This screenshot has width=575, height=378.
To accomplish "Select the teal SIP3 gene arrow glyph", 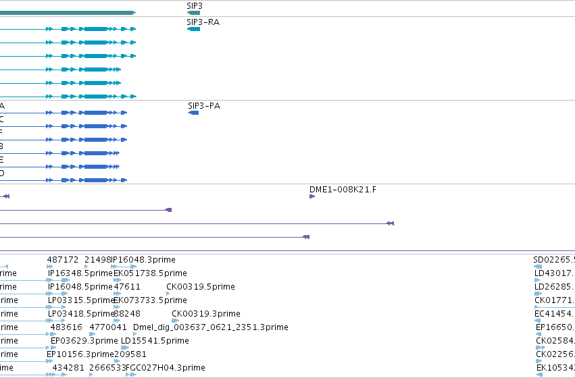I will (194, 13).
